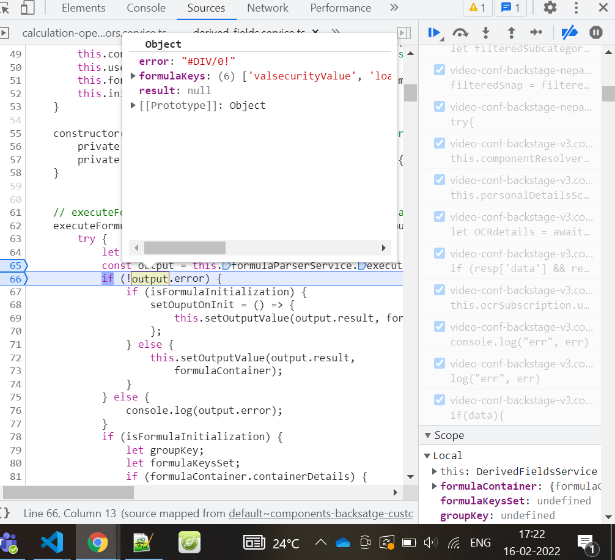Screen dimensions: 615x560
Task: Click line number 67 to add breakpoint
Action: [x=15, y=292]
